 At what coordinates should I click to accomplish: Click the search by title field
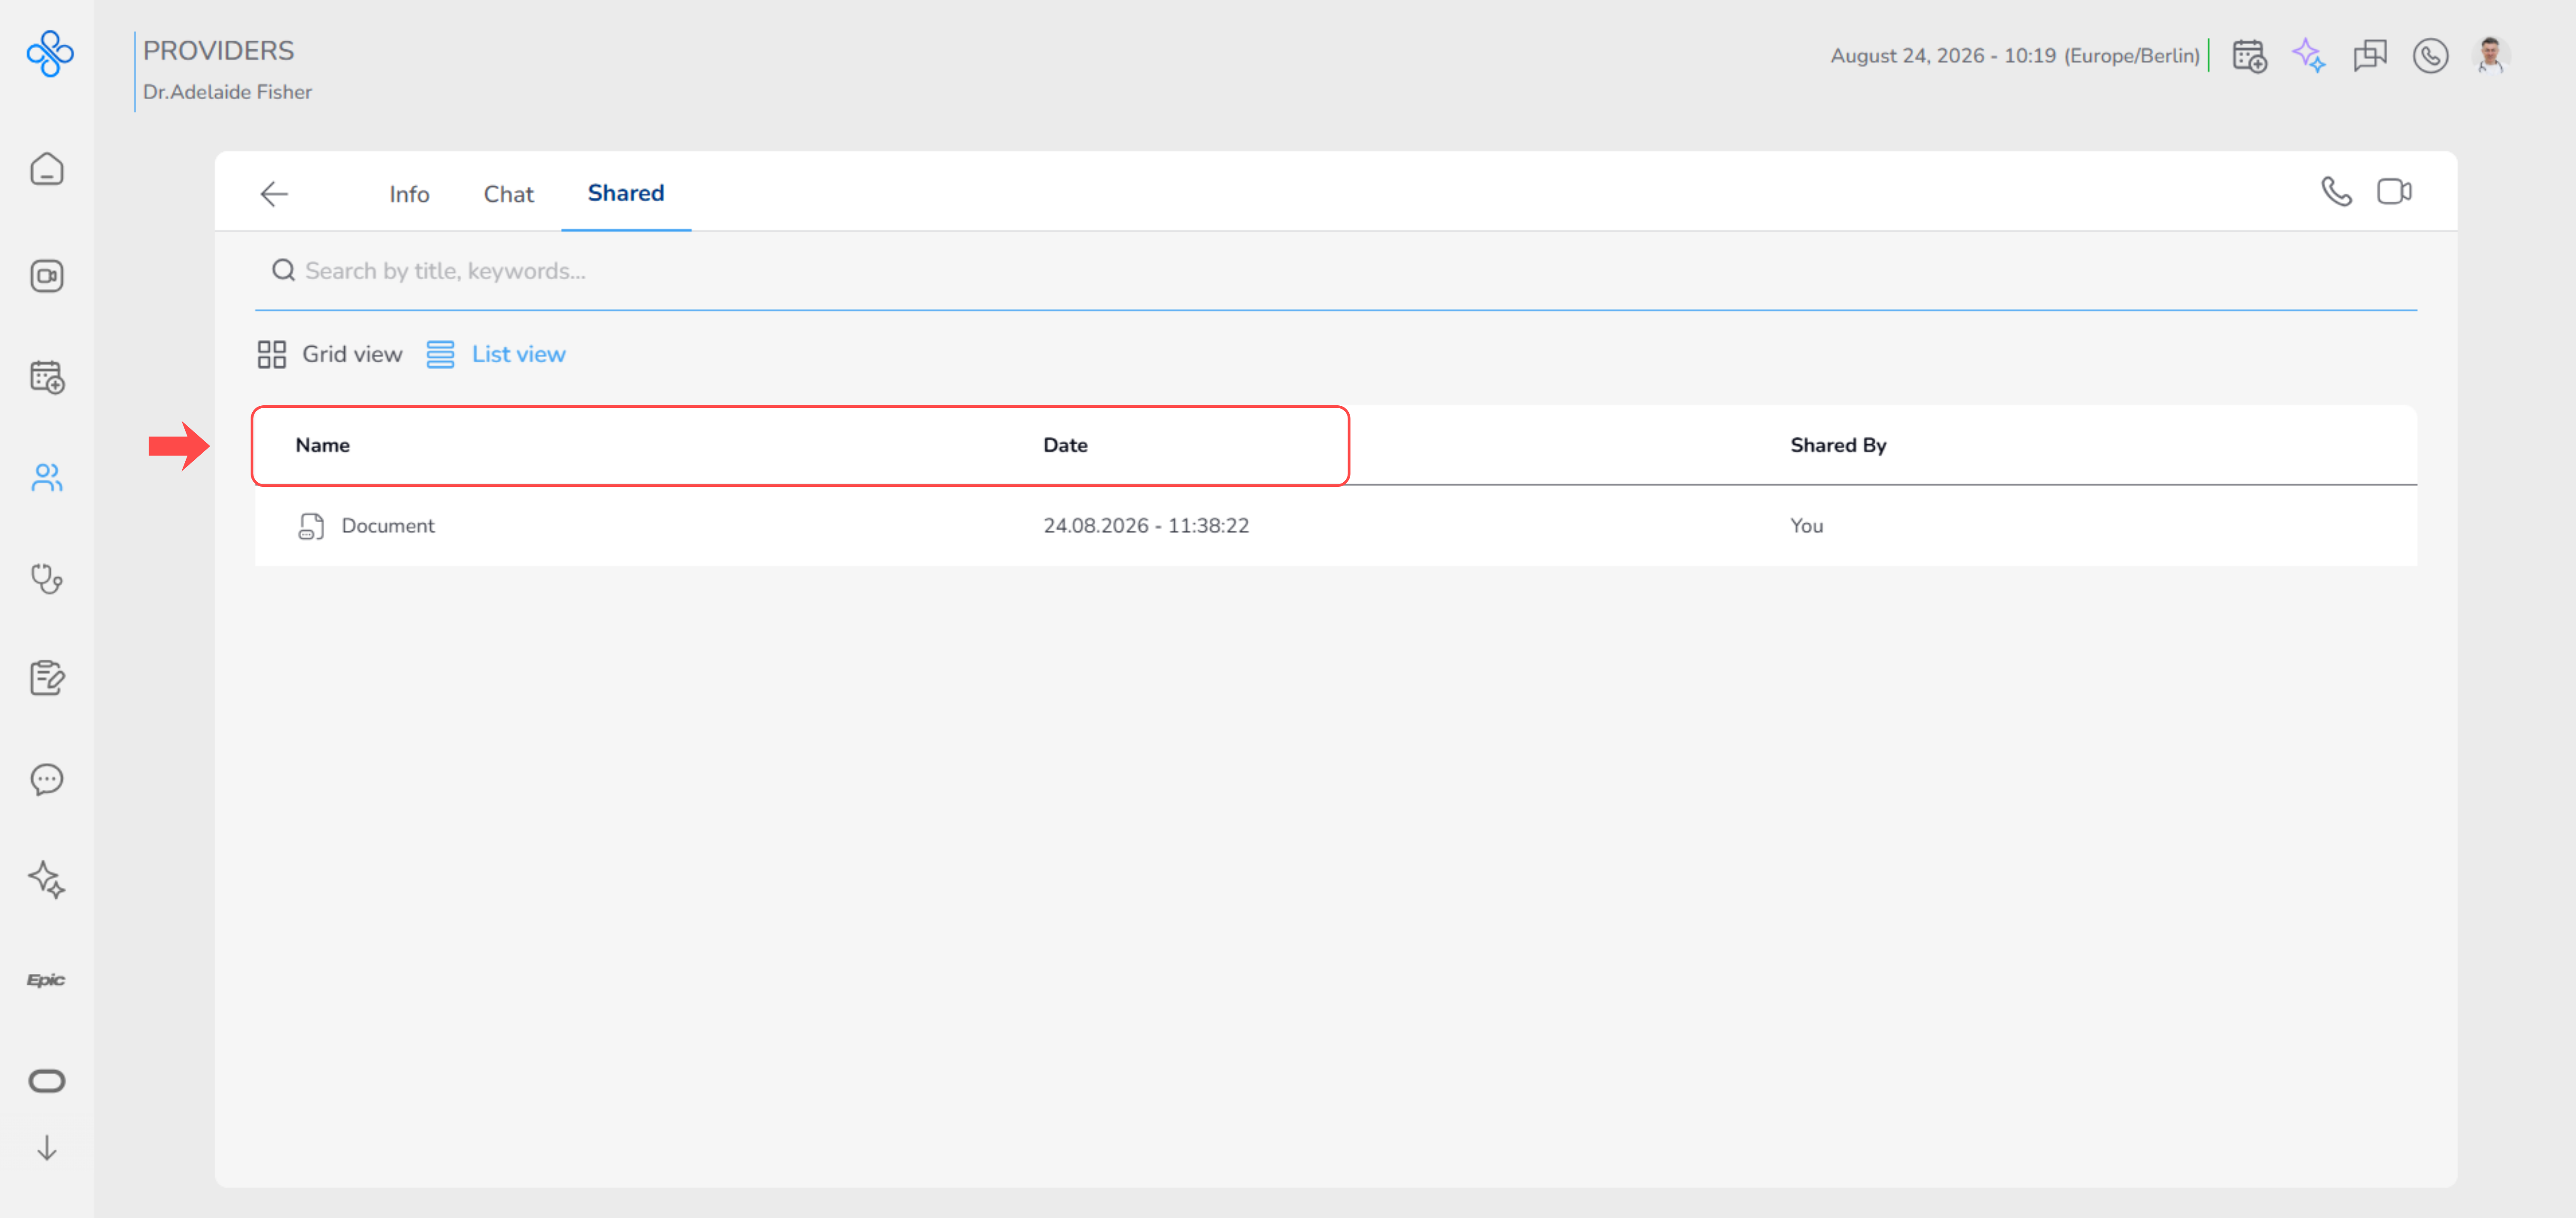click(1335, 271)
